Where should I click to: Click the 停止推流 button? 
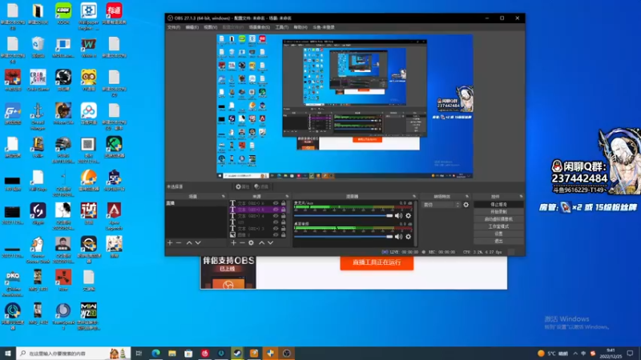click(498, 205)
